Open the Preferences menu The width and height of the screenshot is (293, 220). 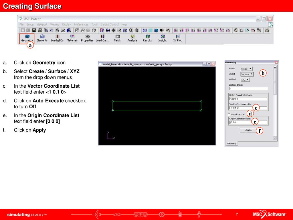point(81,25)
